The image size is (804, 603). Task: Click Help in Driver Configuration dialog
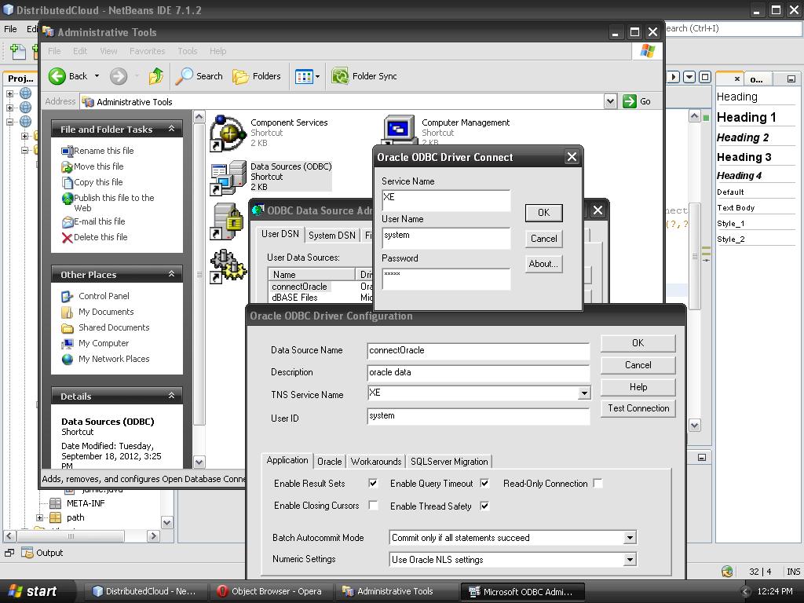(638, 386)
